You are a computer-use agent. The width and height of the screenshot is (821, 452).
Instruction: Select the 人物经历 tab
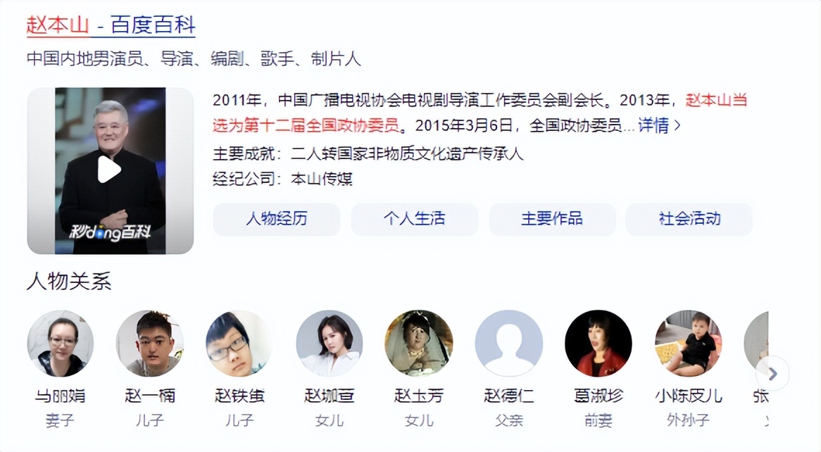[277, 219]
